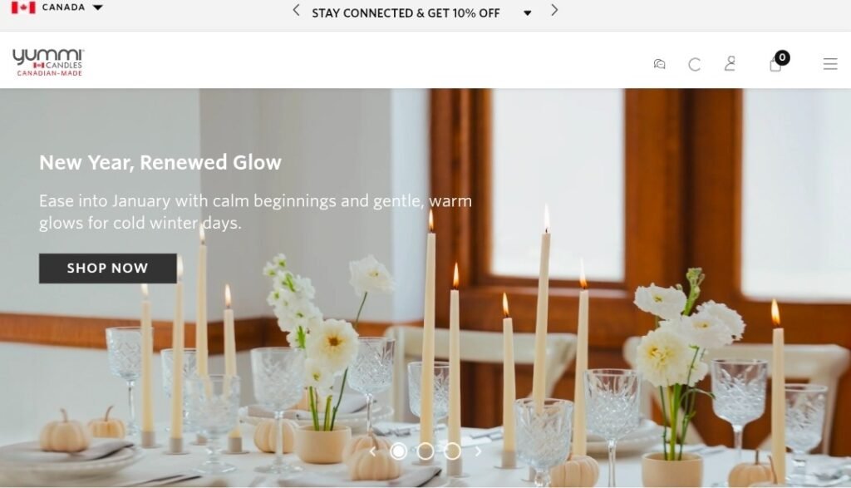
Task: Open the account profile icon
Action: tap(730, 63)
